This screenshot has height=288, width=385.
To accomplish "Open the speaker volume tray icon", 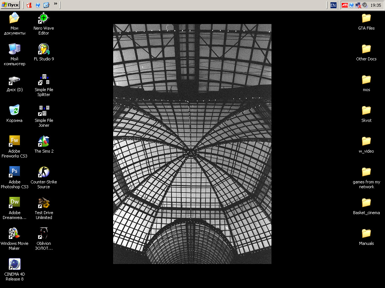I will (365, 5).
